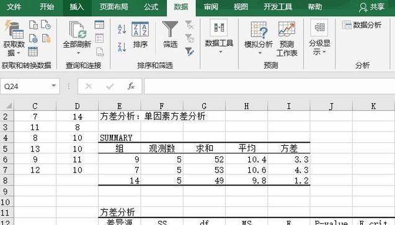Click the Clear filter icon
395x225 pixels.
tap(189, 25)
